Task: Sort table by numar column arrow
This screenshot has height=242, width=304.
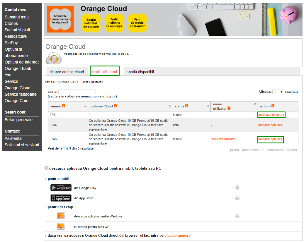Action: click(85, 107)
